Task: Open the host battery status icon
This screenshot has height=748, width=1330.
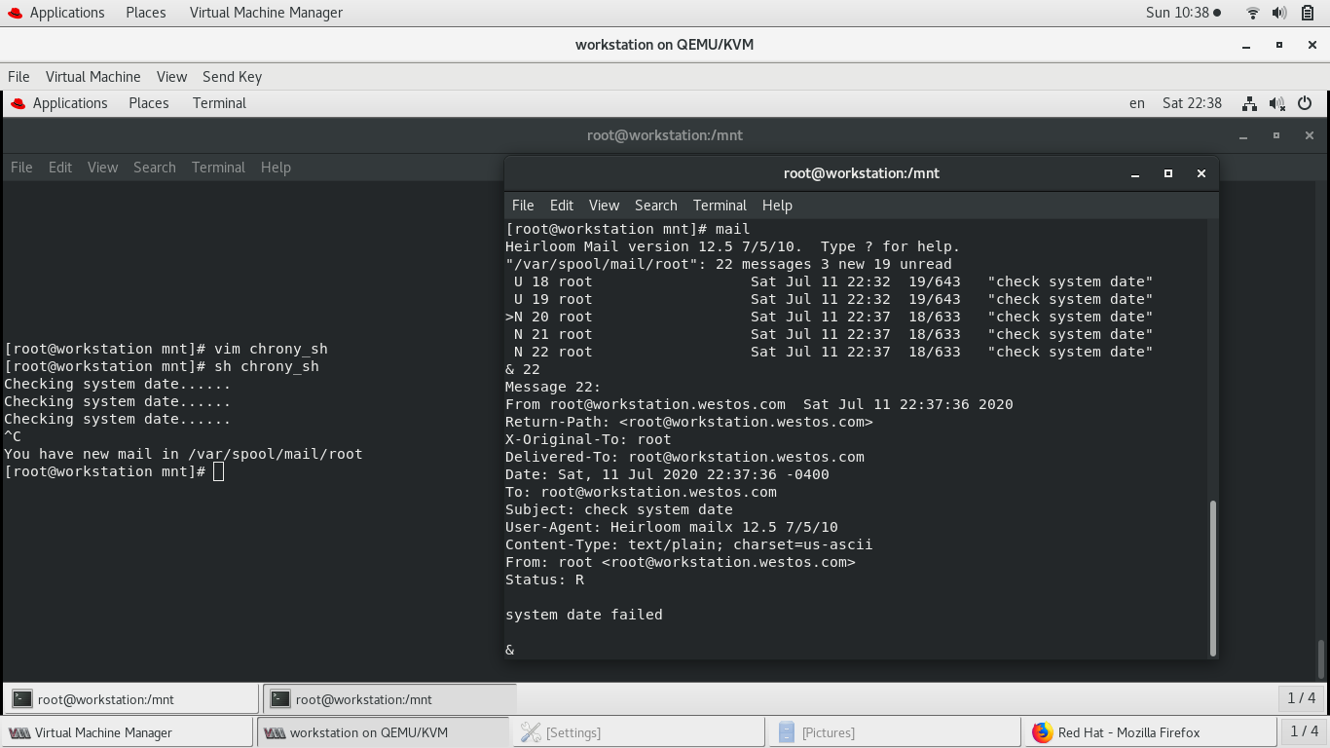Action: tap(1307, 13)
